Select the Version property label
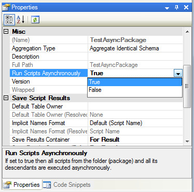194x192 pixels. (x=49, y=81)
